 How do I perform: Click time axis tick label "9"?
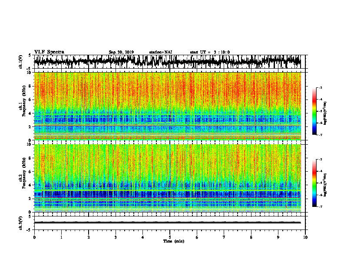click(278, 237)
